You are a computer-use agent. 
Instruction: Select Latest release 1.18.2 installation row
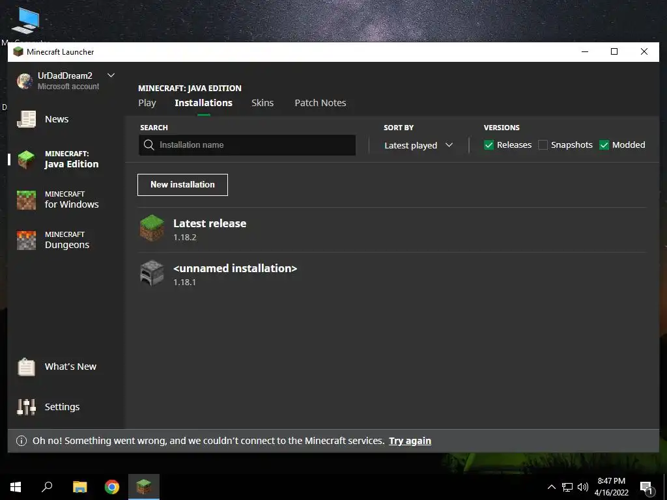pyautogui.click(x=391, y=230)
